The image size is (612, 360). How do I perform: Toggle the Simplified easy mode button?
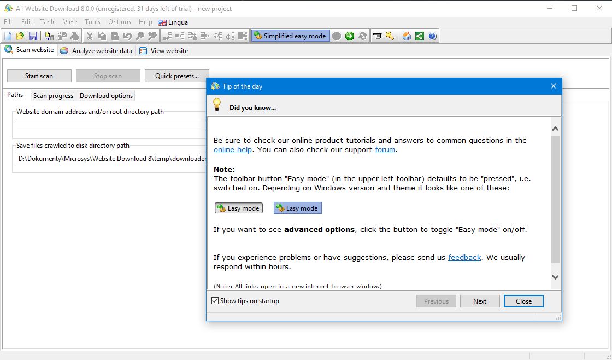tap(290, 36)
